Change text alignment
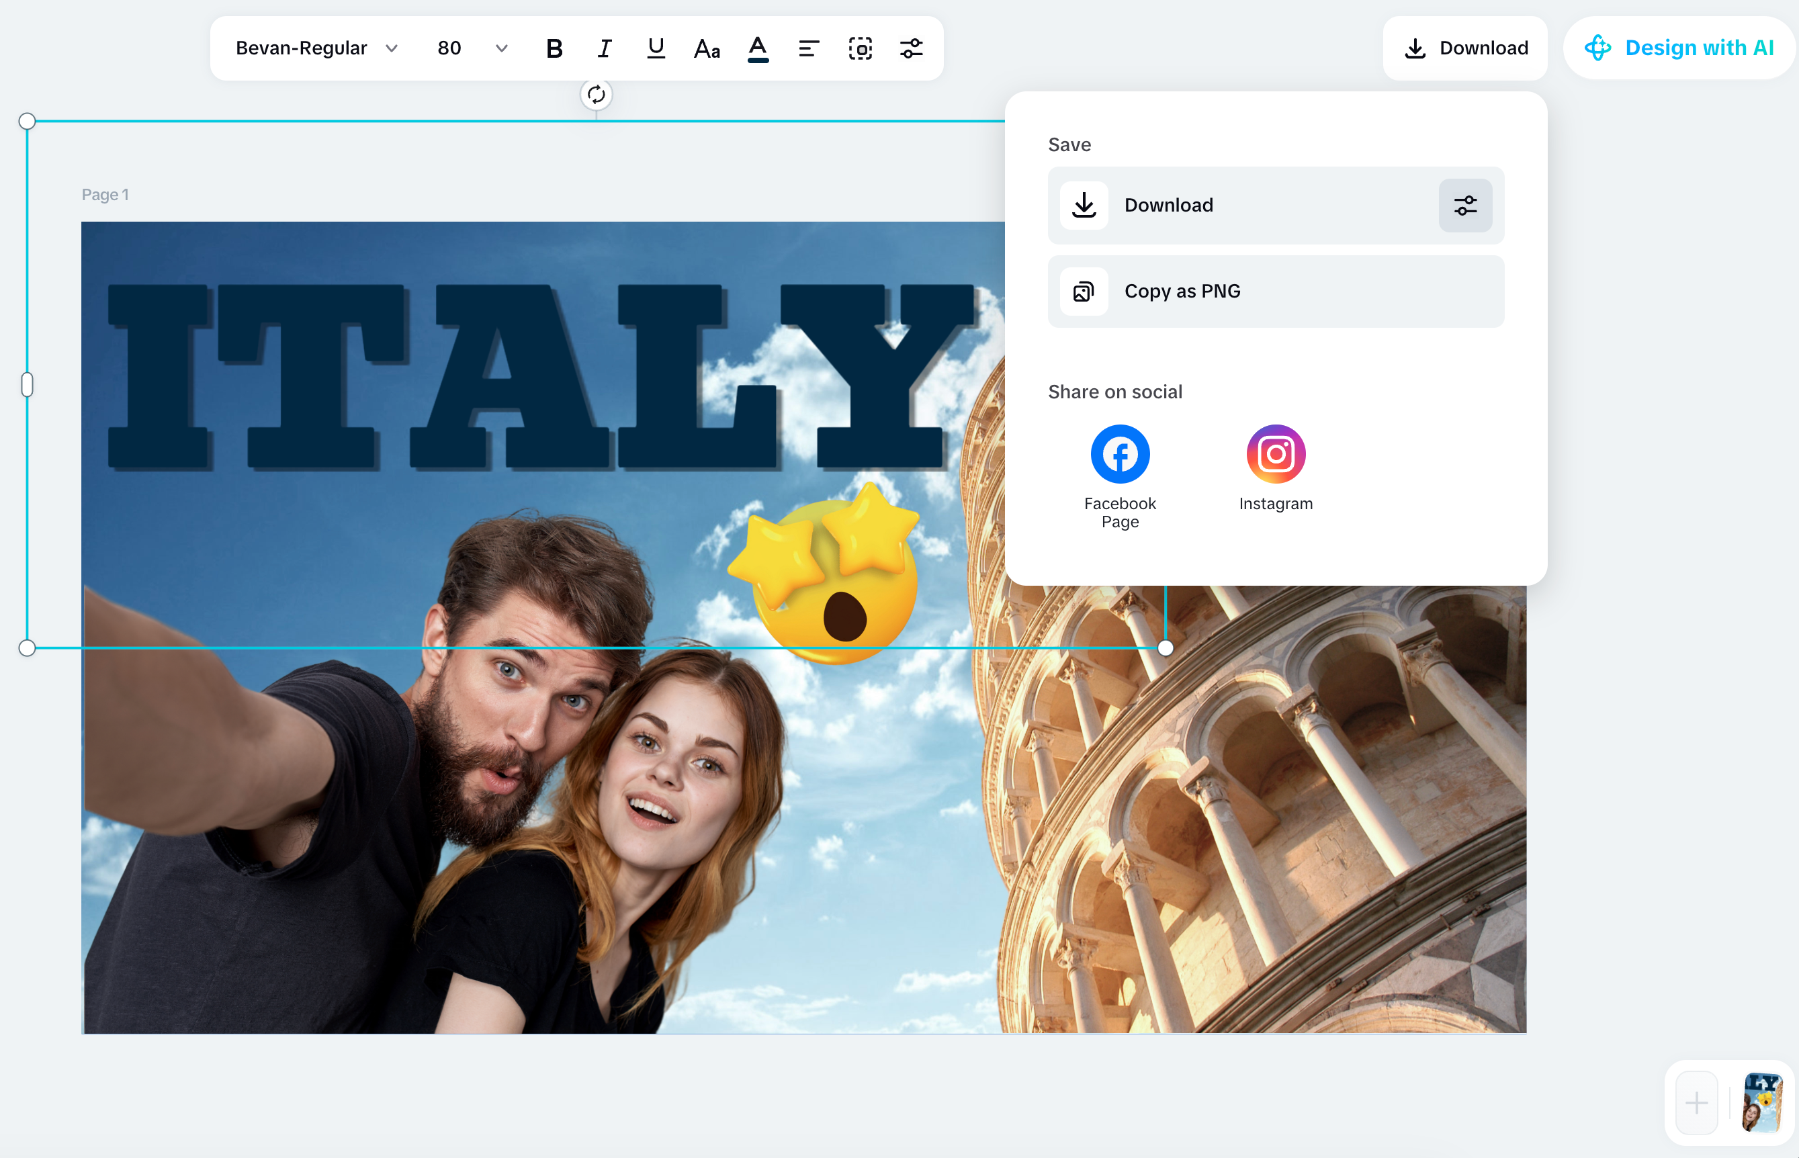The height and width of the screenshot is (1158, 1799). 809,48
